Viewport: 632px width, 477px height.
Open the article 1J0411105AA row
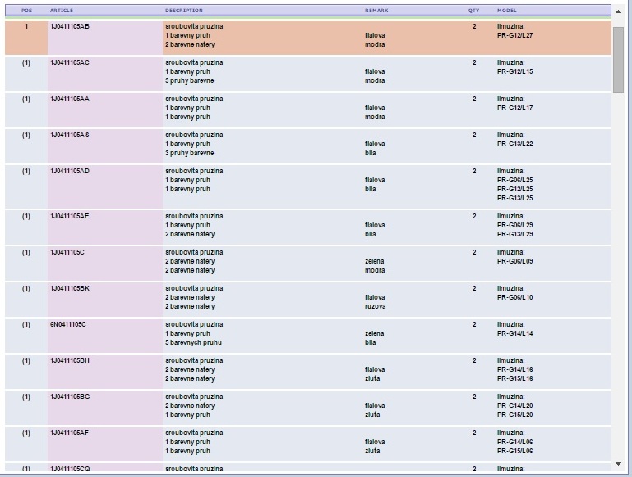[x=70, y=99]
